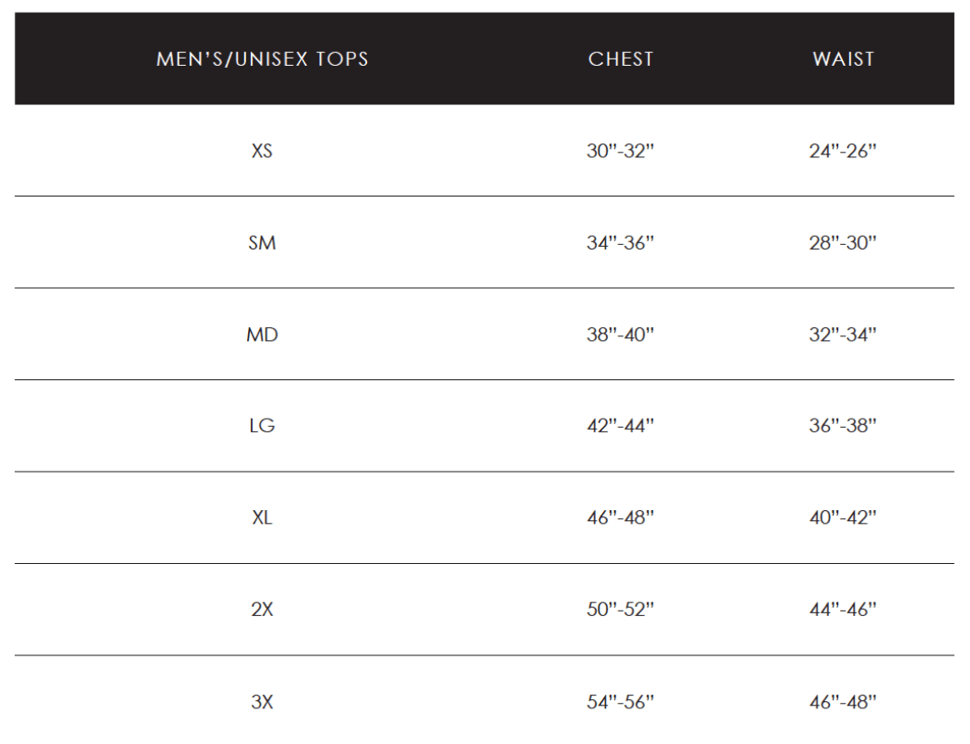Click the XS waist value 24"-26"
This screenshot has width=970, height=744.
pos(843,151)
